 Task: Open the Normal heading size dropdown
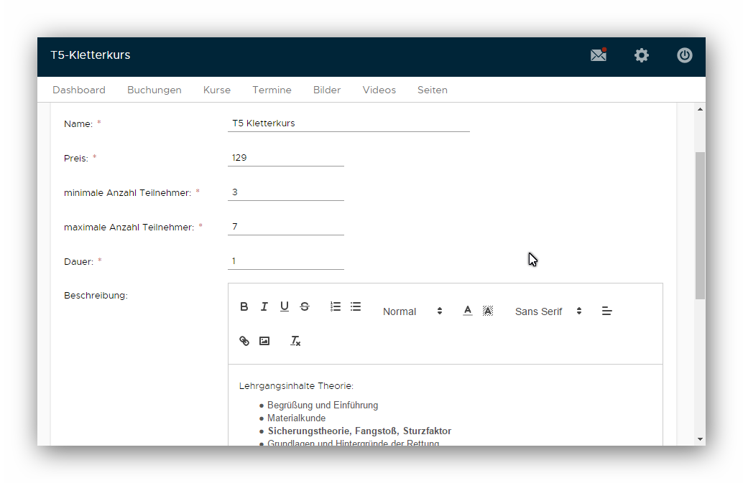[x=412, y=311]
